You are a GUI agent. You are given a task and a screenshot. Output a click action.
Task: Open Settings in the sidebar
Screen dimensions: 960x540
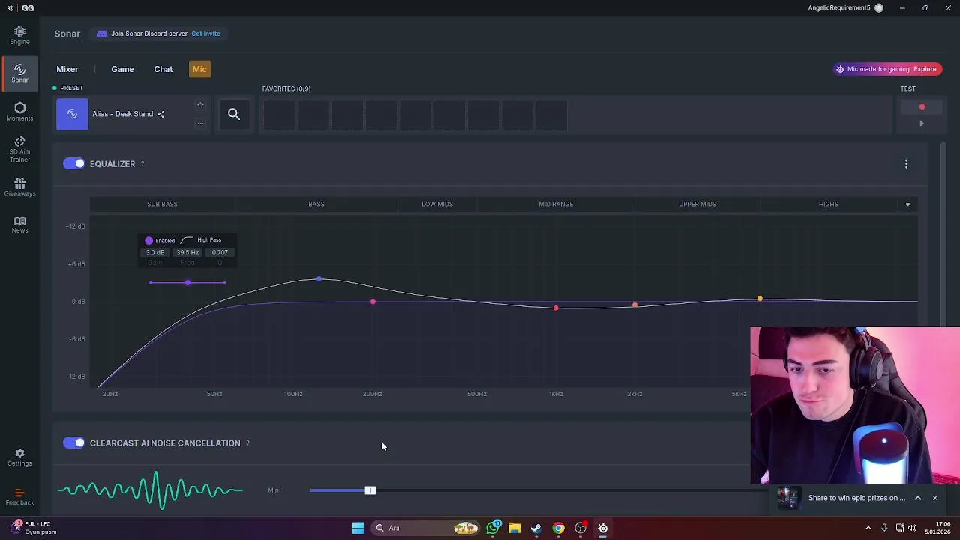click(x=19, y=457)
